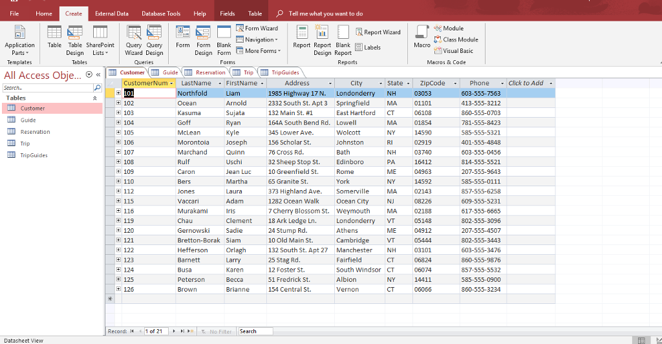662x344 pixels.
Task: Open TripGuides table in navigation pane
Action: click(34, 155)
